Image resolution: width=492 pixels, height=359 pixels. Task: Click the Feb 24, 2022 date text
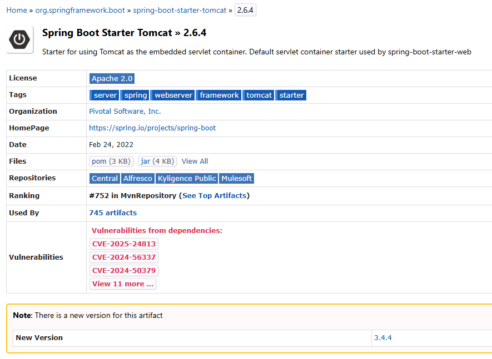(111, 145)
